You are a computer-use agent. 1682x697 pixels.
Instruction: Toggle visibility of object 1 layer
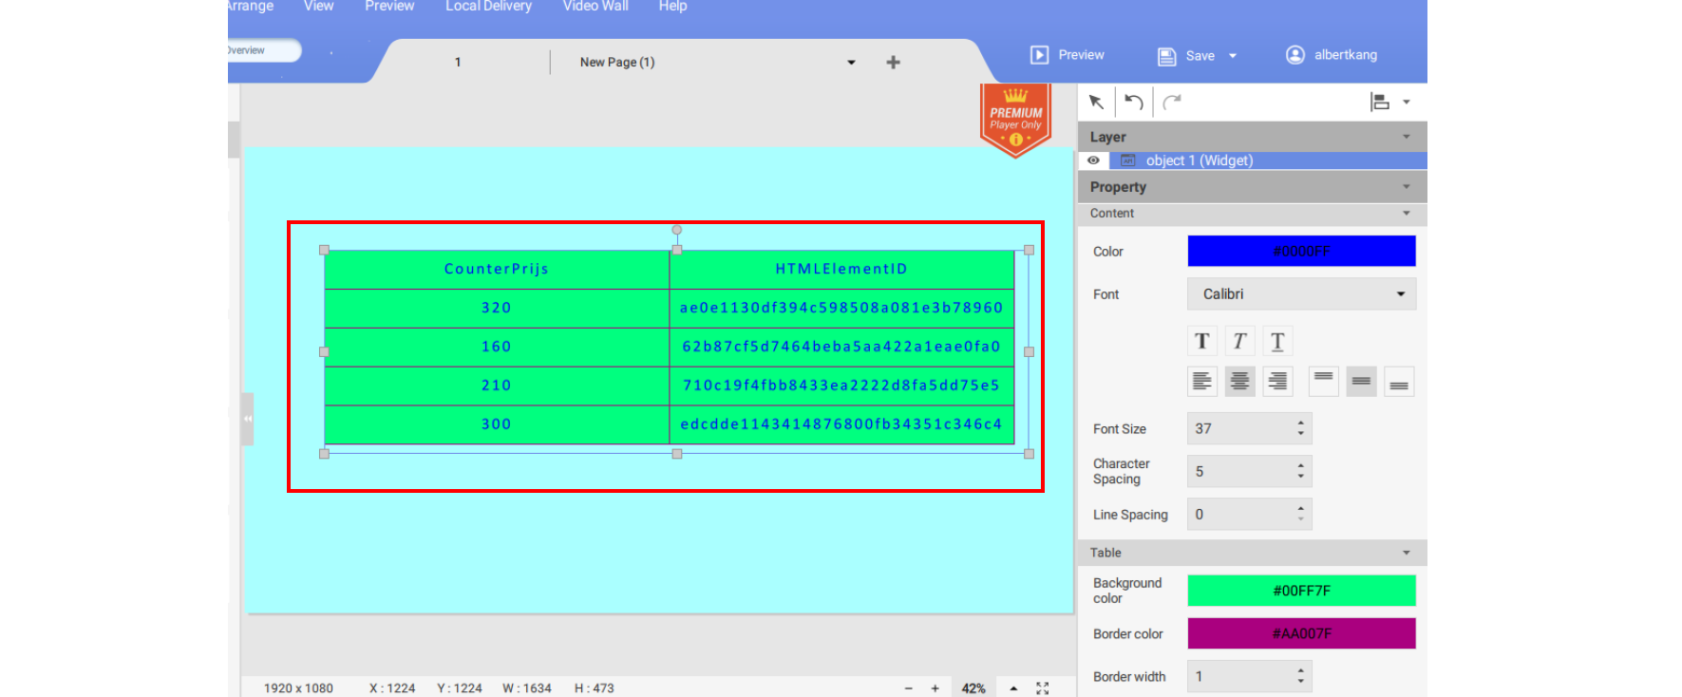pos(1093,160)
